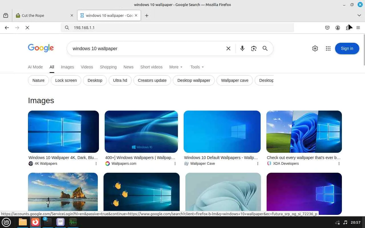Switch to the Cut the Rope tab
Image resolution: width=365 pixels, height=228 pixels.
(44, 16)
